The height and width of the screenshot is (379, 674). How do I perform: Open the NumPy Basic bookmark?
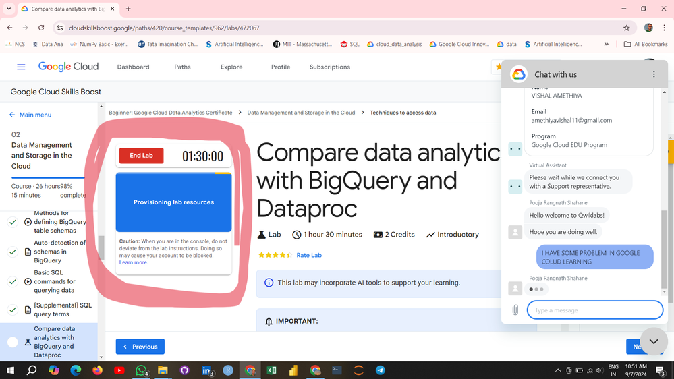[99, 44]
